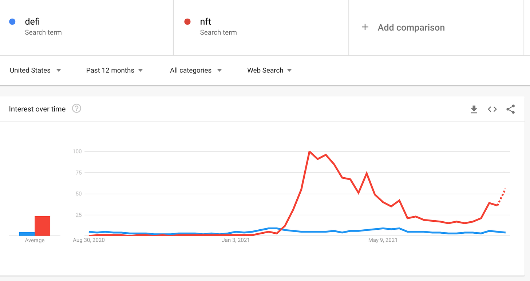The height and width of the screenshot is (281, 530).
Task: Expand the All categories dropdown
Action: (x=196, y=70)
